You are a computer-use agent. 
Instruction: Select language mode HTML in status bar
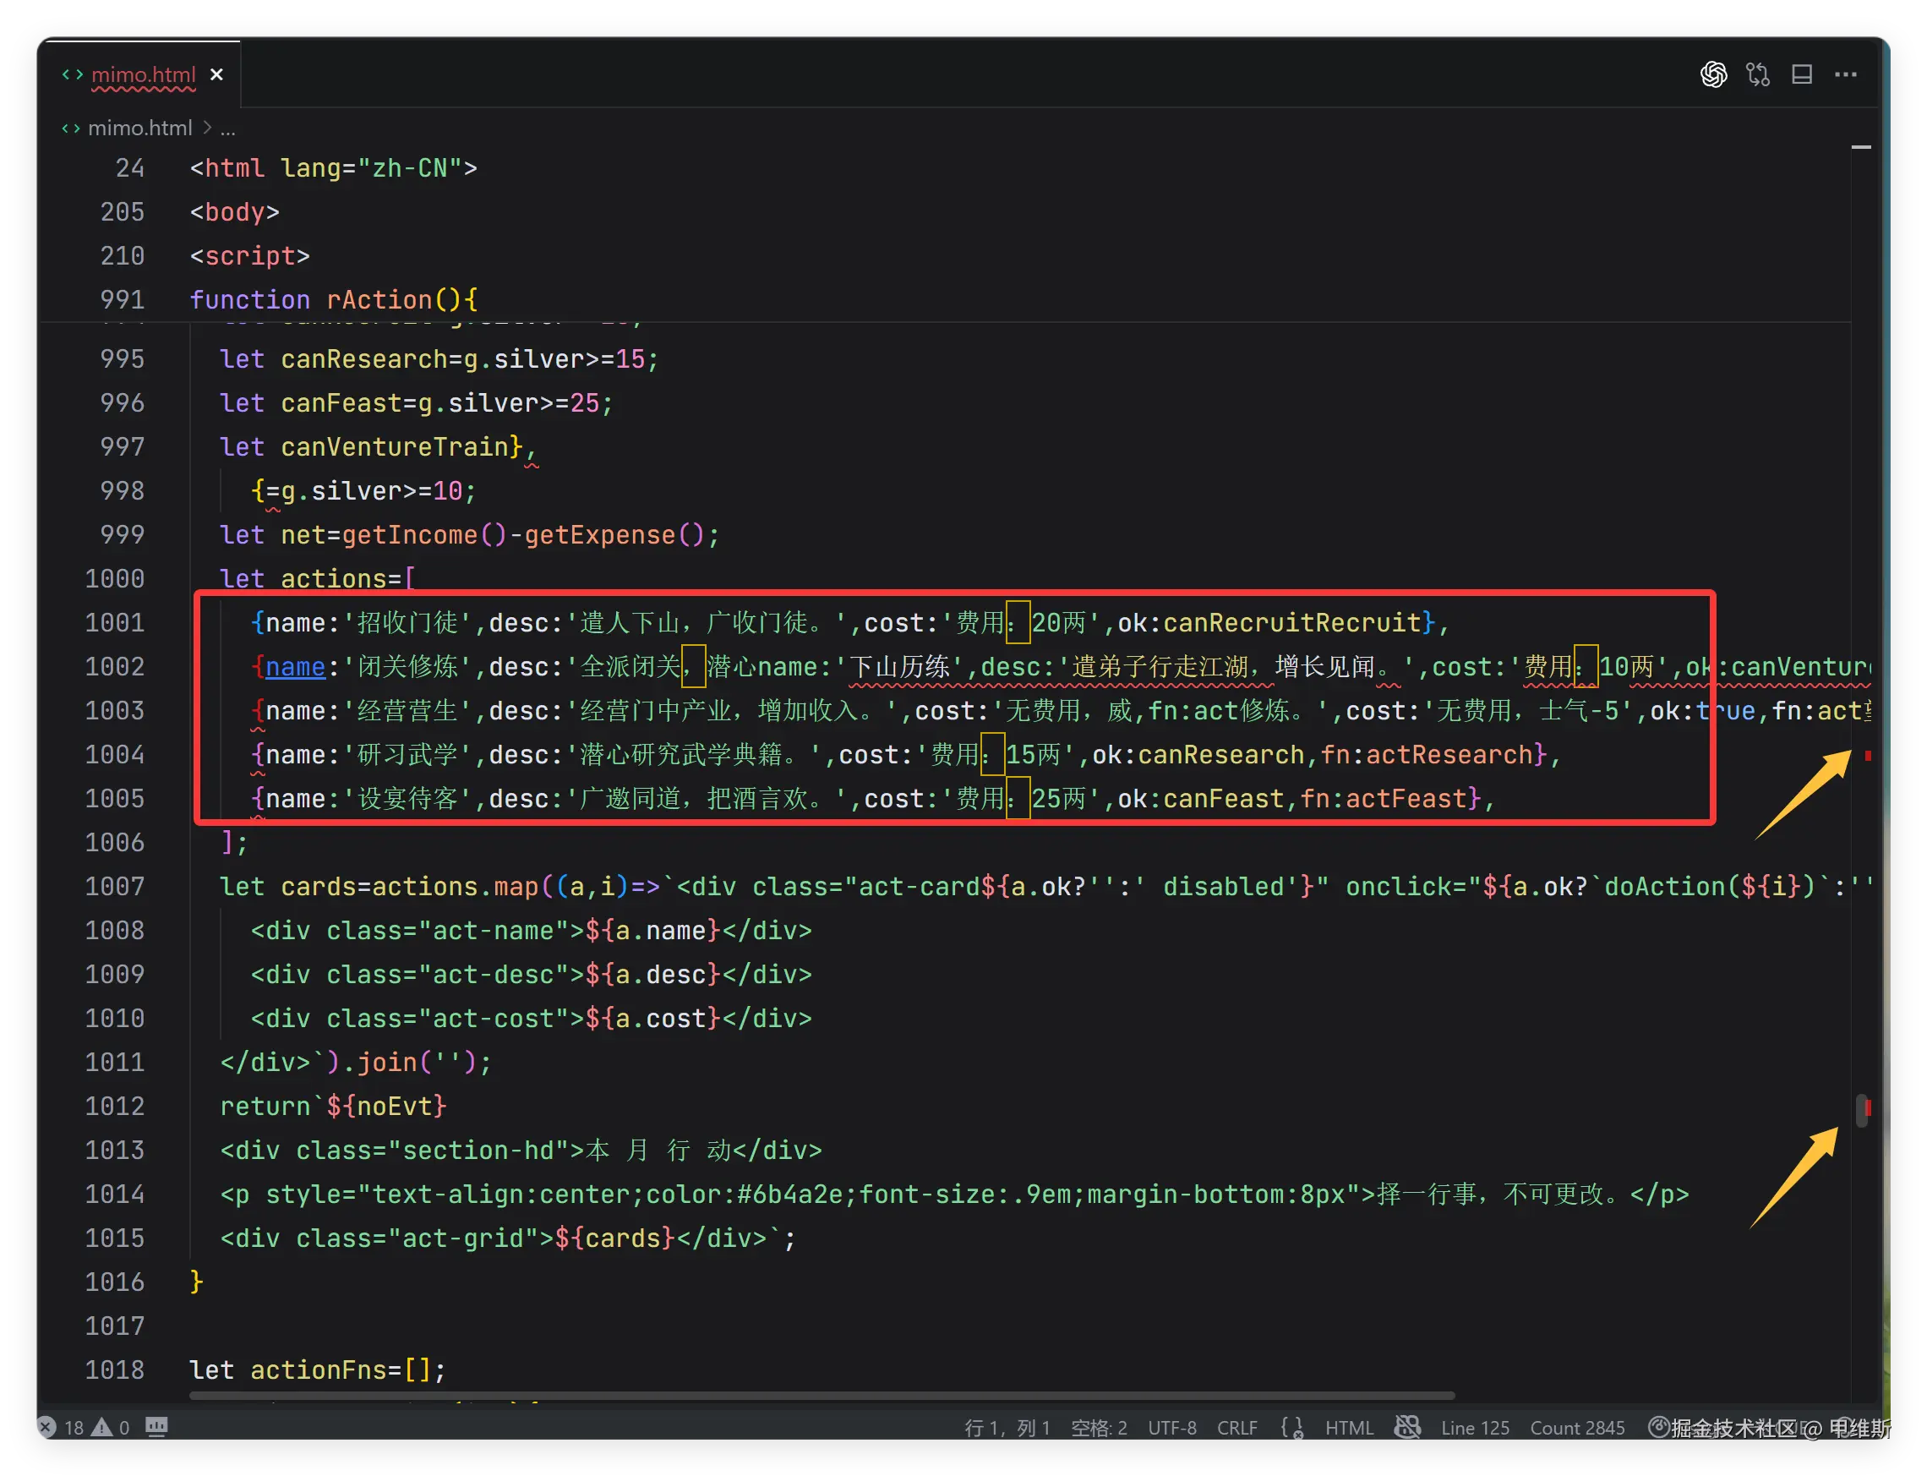[x=1349, y=1428]
